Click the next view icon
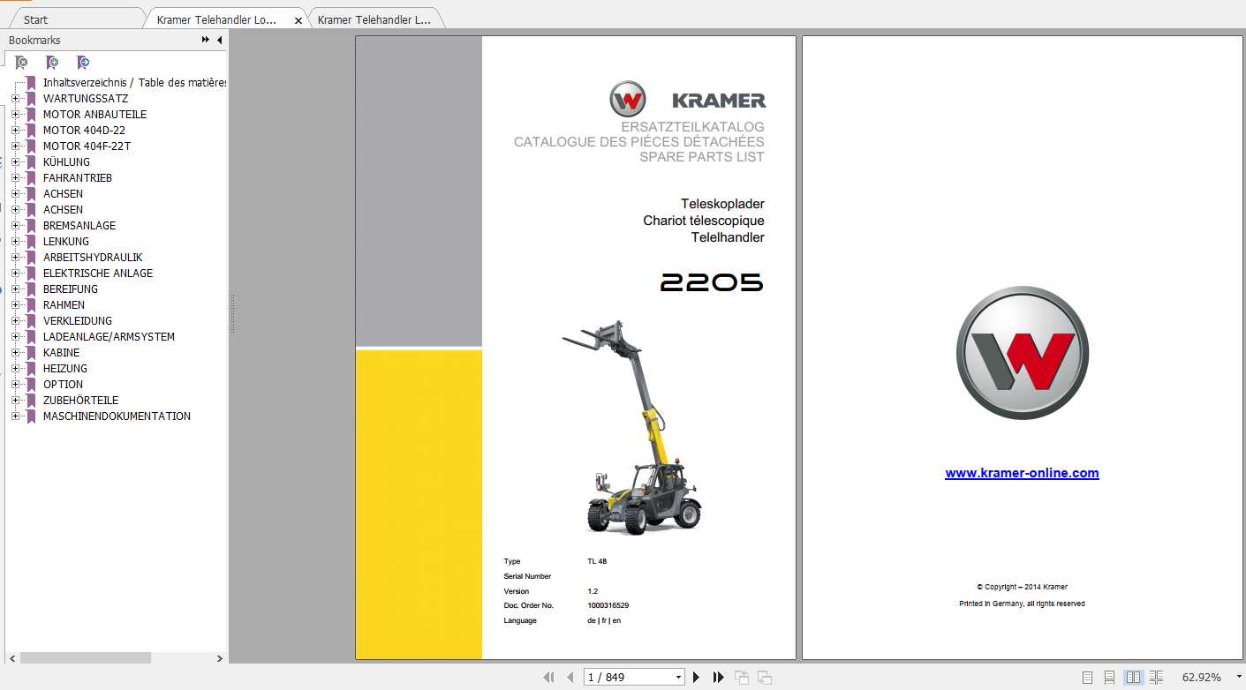Image resolution: width=1246 pixels, height=690 pixels. click(764, 677)
